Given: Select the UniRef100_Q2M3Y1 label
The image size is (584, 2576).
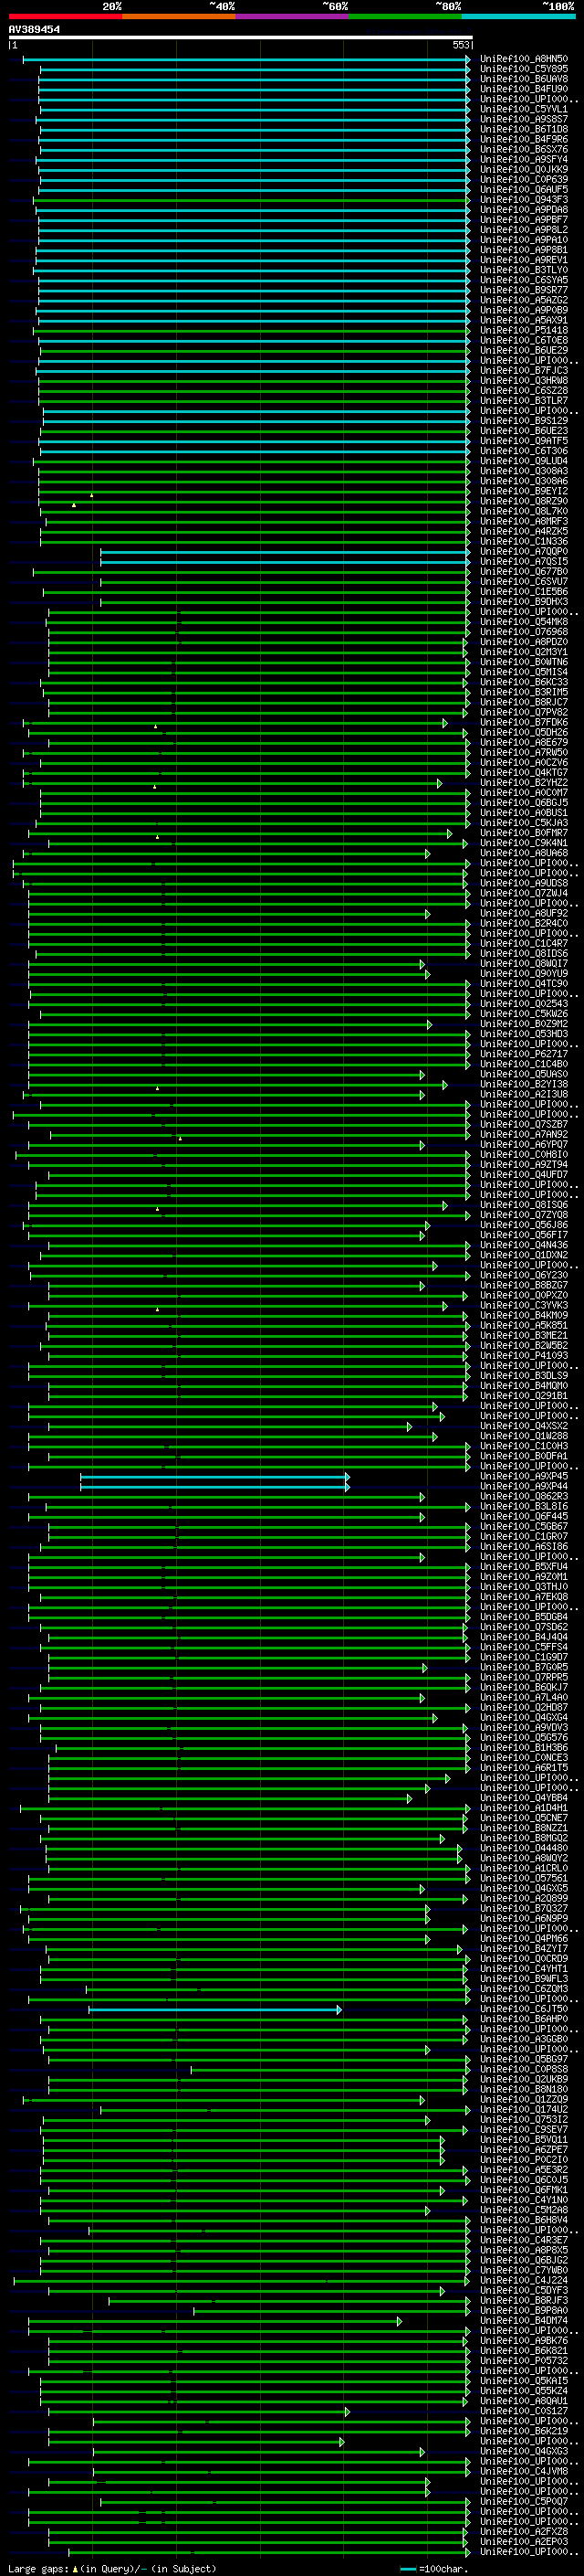Looking at the screenshot, I should 523,652.
